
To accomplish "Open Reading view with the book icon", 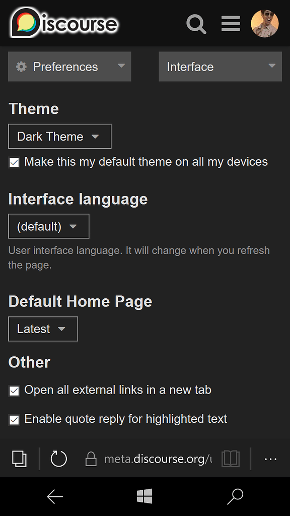I will pyautogui.click(x=231, y=459).
